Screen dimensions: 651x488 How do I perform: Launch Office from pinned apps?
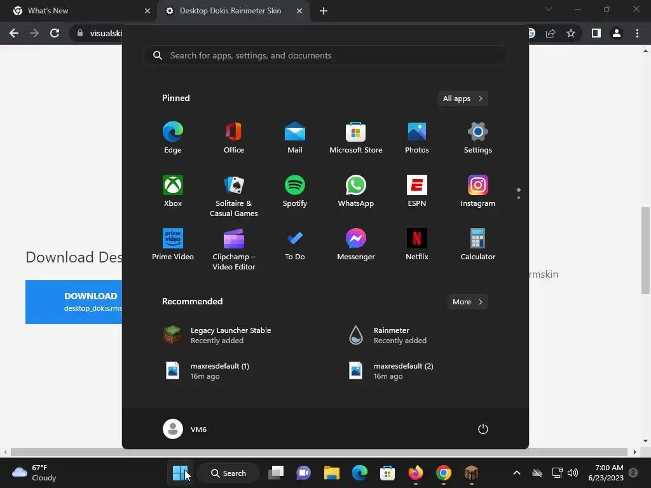pyautogui.click(x=234, y=138)
